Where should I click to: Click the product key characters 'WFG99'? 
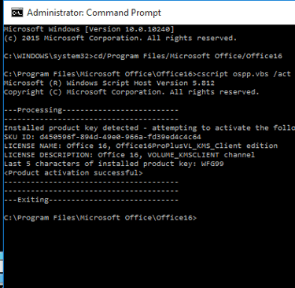[x=212, y=164]
